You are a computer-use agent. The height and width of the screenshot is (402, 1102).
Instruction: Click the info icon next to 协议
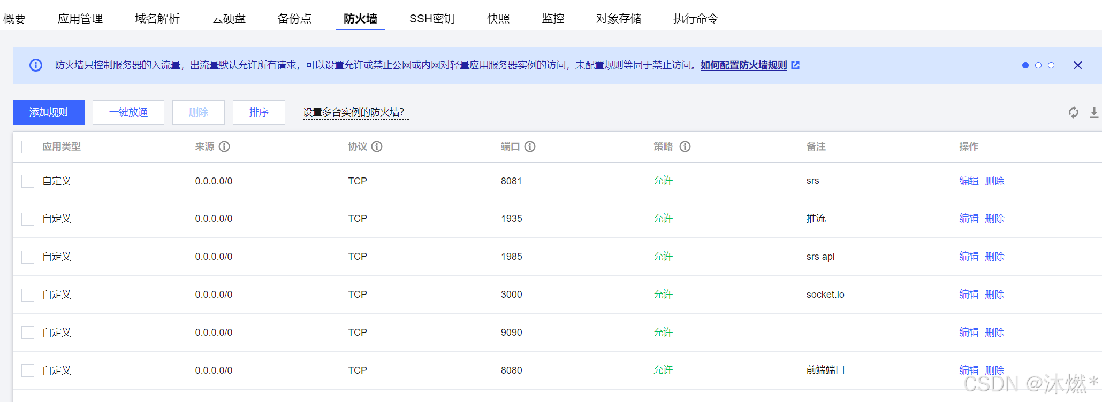[377, 146]
